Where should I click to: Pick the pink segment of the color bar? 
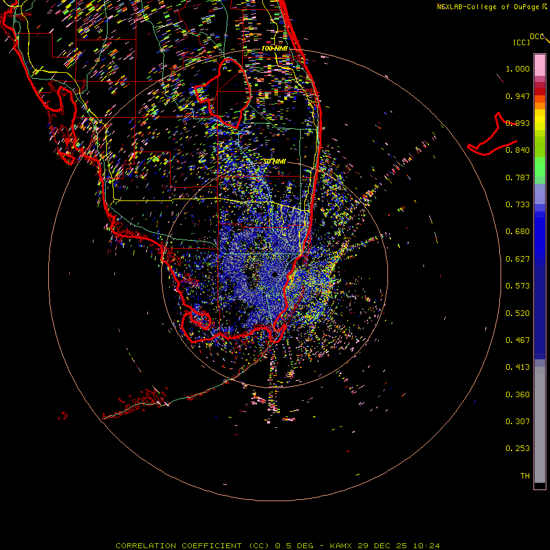(540, 65)
